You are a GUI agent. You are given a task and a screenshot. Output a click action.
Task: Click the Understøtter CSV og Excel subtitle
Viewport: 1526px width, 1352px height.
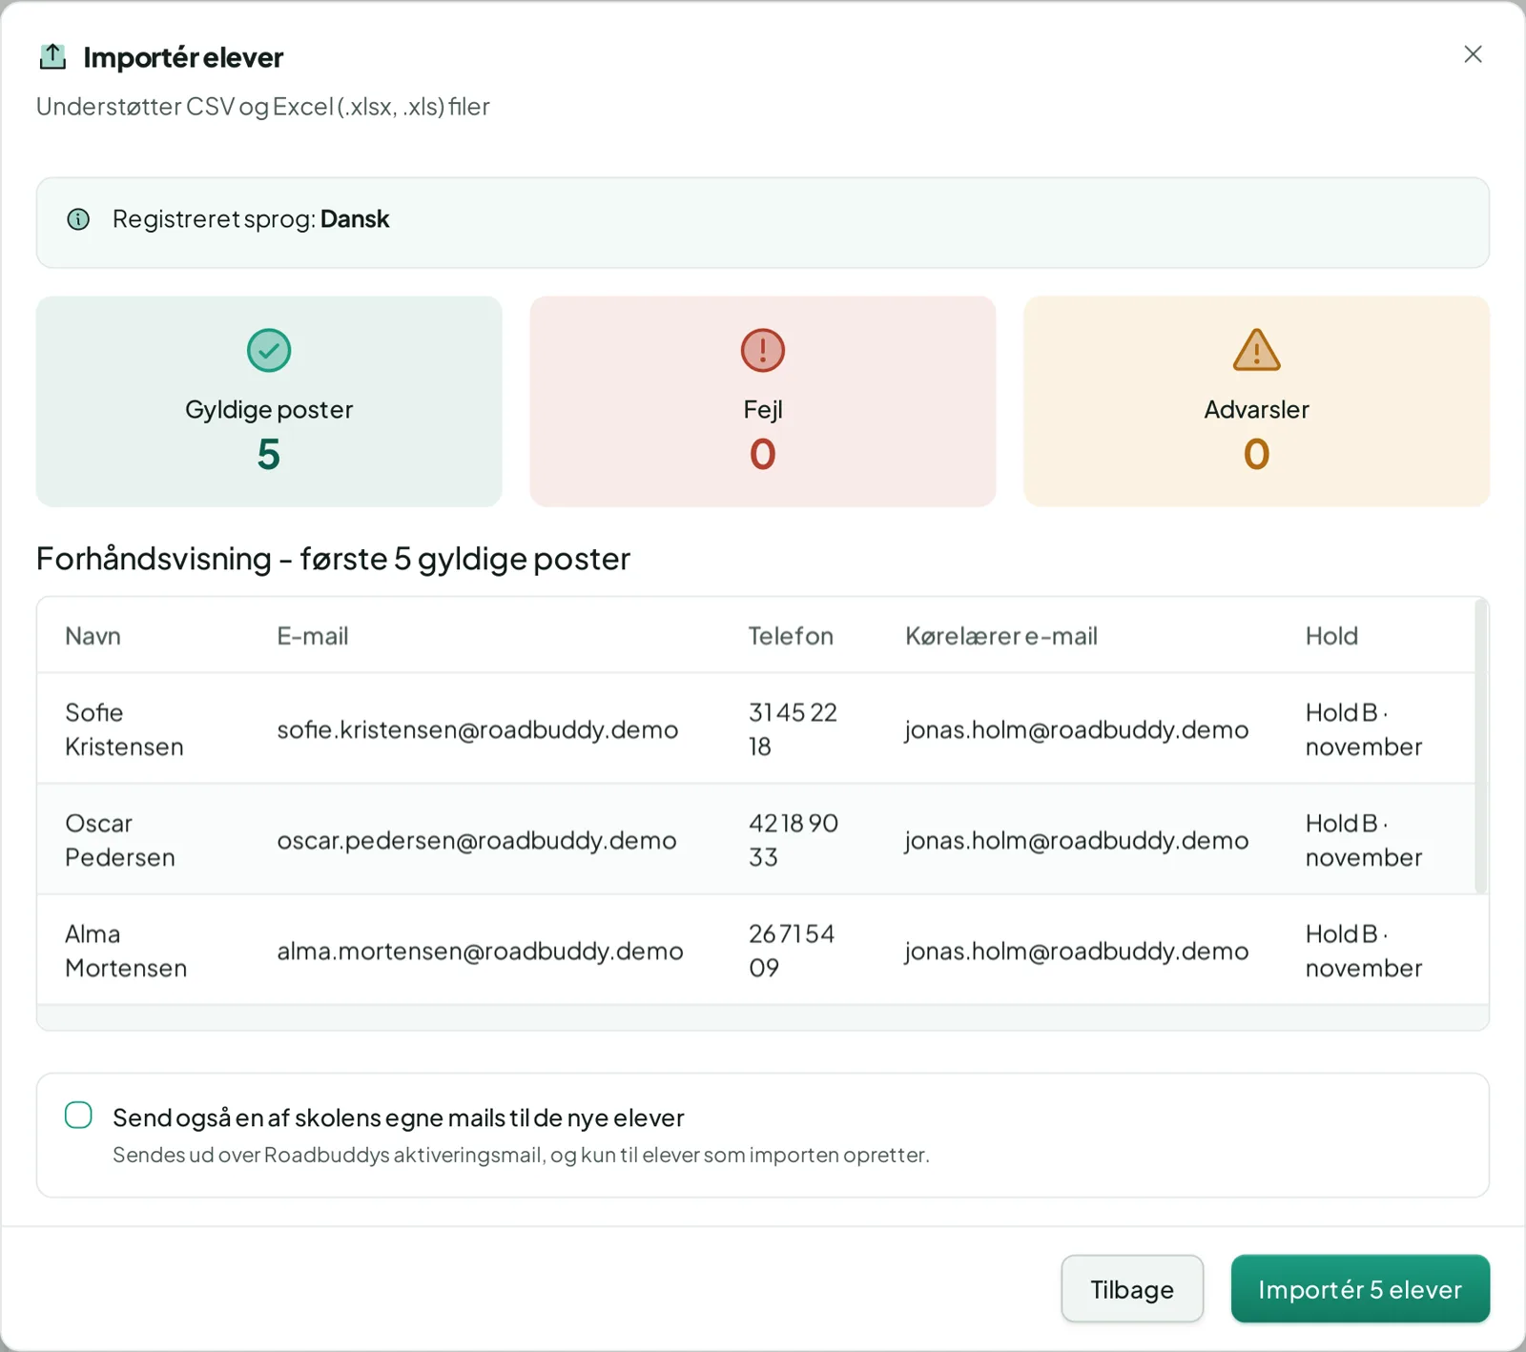tap(263, 107)
